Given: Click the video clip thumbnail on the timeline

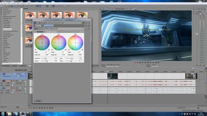Looking at the screenshot, I should (113, 76).
